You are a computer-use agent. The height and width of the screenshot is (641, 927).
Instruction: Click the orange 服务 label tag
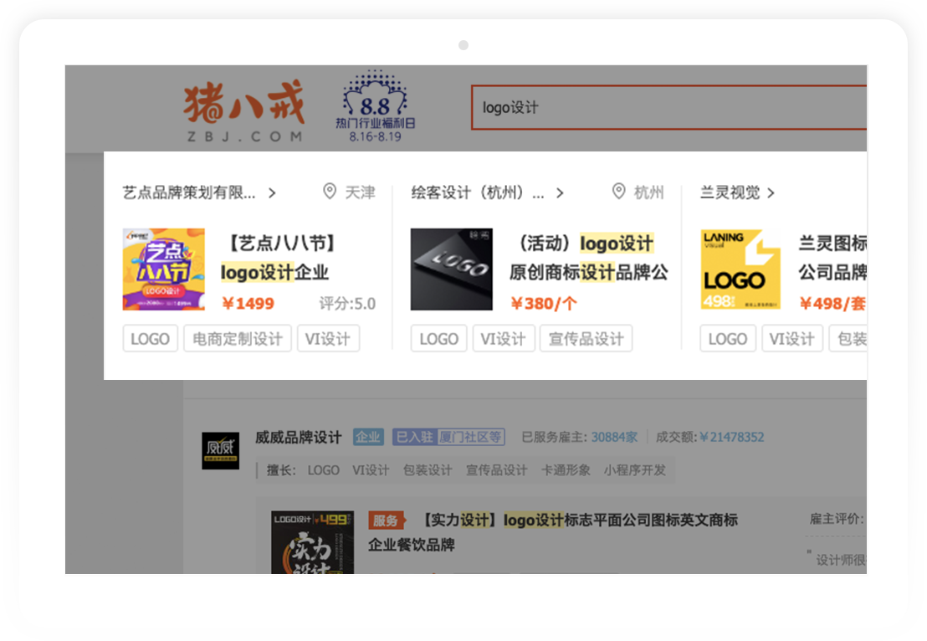[387, 520]
